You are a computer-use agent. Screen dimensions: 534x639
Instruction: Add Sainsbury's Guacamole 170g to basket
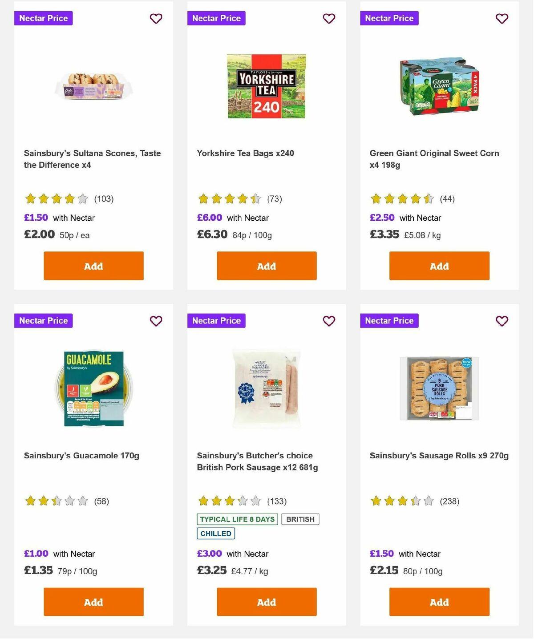93,602
